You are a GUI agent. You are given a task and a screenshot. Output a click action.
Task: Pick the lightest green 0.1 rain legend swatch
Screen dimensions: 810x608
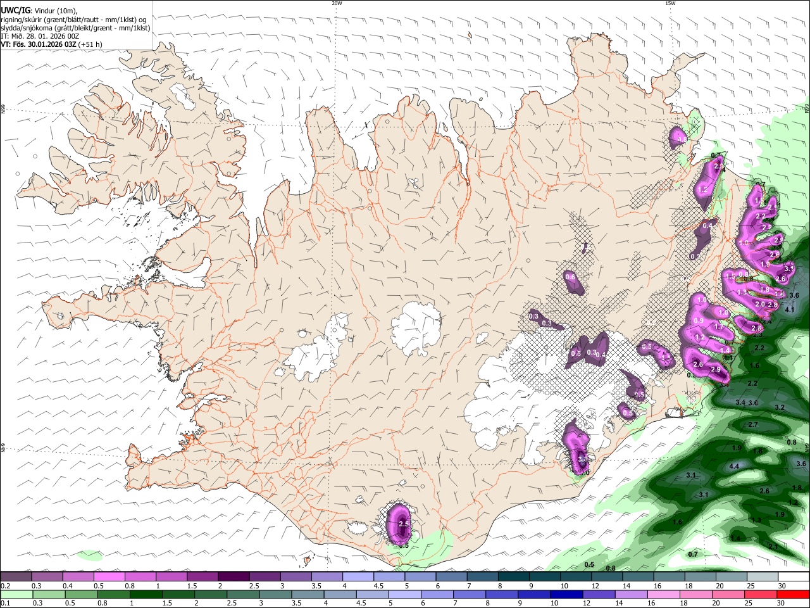click(x=16, y=594)
